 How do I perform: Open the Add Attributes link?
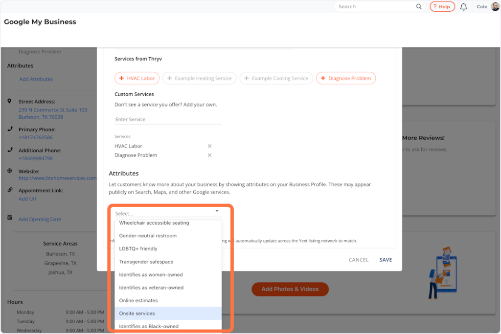[x=36, y=79]
